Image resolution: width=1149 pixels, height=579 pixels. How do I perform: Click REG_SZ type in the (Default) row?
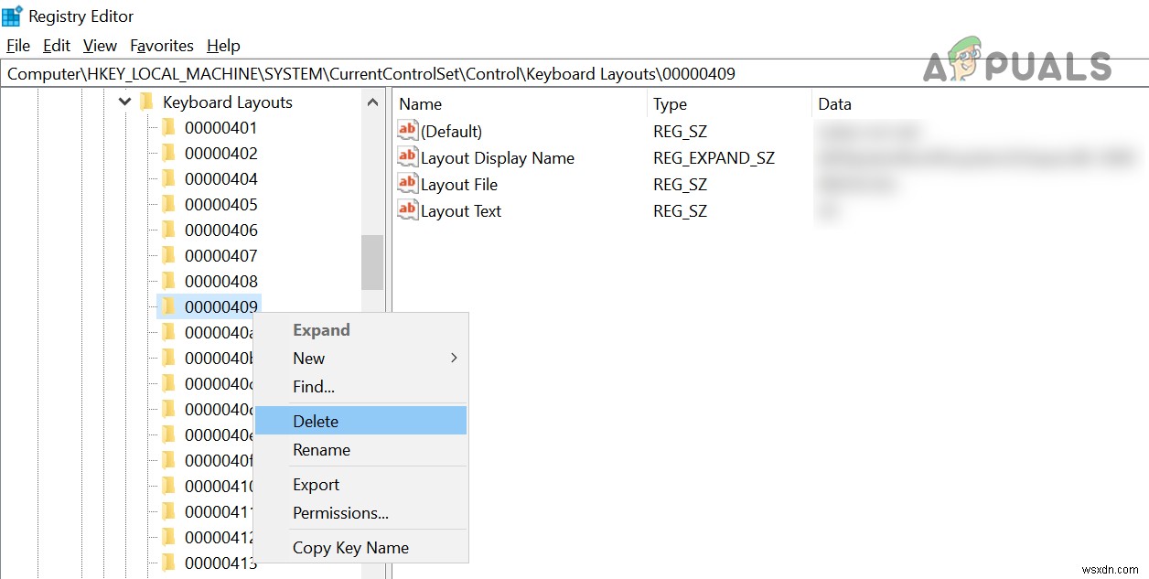pos(680,132)
